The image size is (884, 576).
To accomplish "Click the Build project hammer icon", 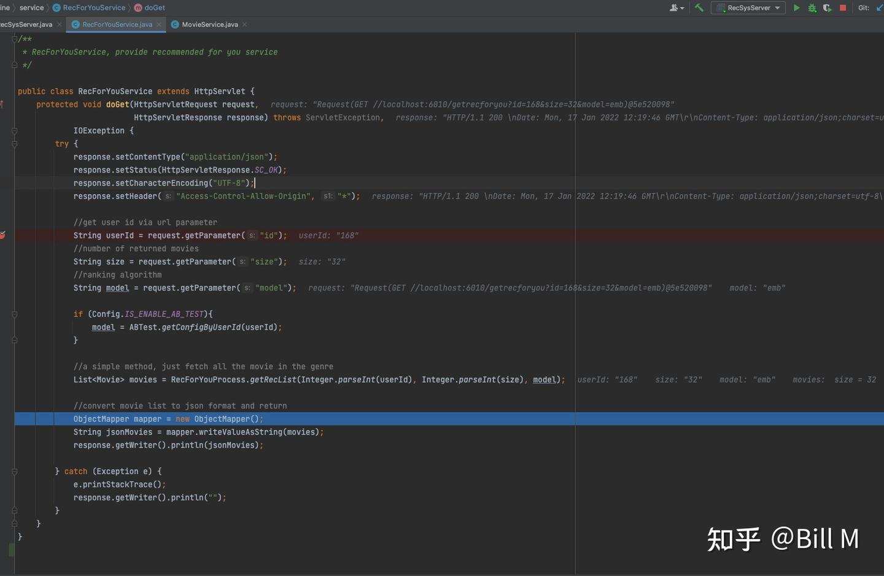I will pyautogui.click(x=699, y=8).
